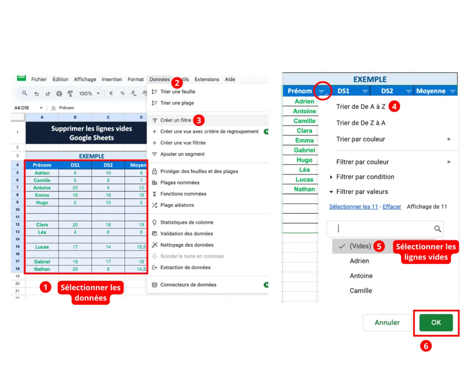The width and height of the screenshot is (467, 374).
Task: Click the filter icon in DS1 header
Action: (x=365, y=91)
